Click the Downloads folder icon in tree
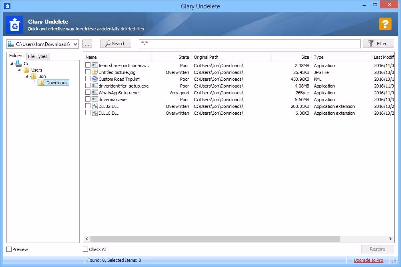401x267 pixels. point(42,82)
